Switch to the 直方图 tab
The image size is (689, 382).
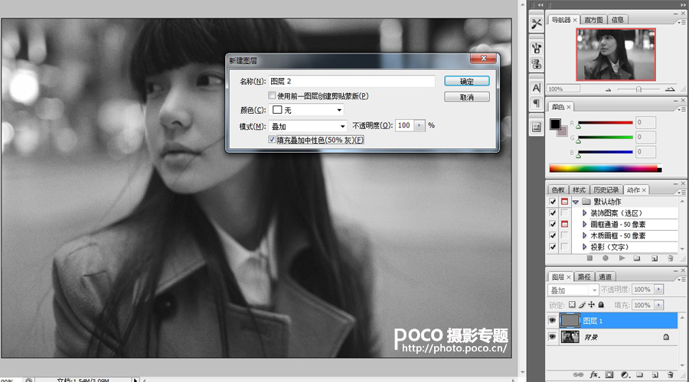click(x=593, y=20)
